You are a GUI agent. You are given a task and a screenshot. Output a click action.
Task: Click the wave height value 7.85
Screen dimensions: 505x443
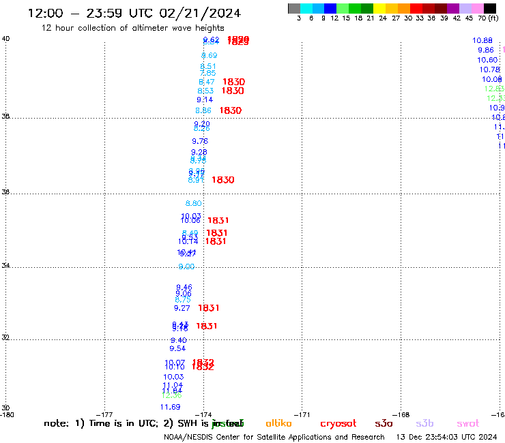[x=207, y=73]
